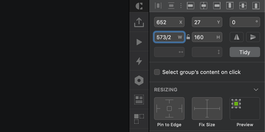Image resolution: width=265 pixels, height=132 pixels.
Task: Flip the layer horizontally
Action: point(236,37)
